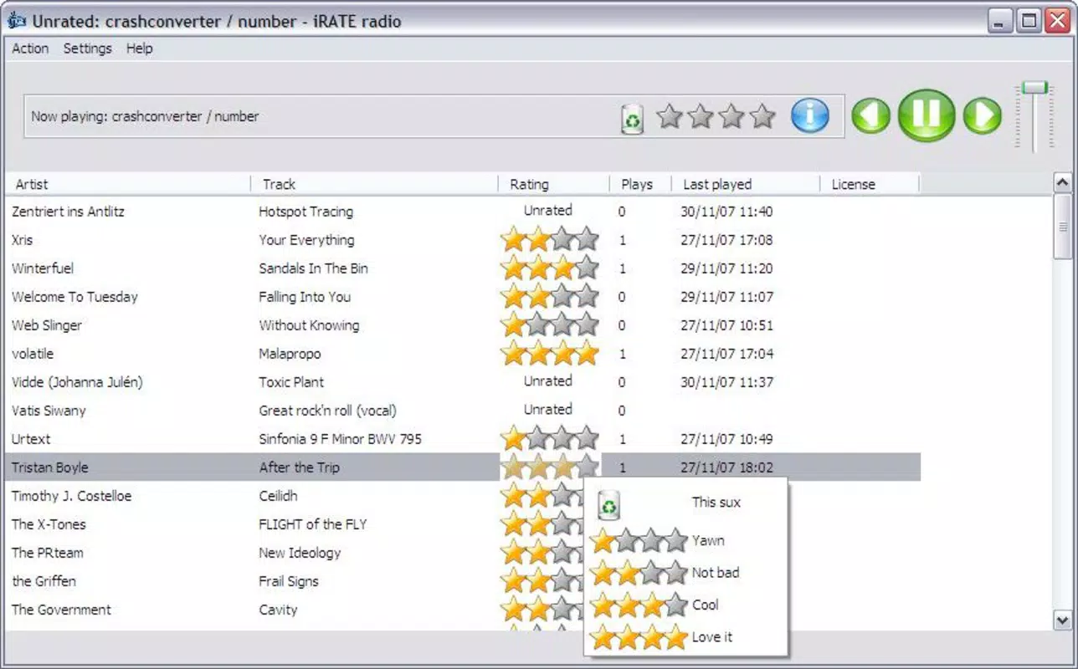Select 'The Government' artist row

[x=463, y=610]
